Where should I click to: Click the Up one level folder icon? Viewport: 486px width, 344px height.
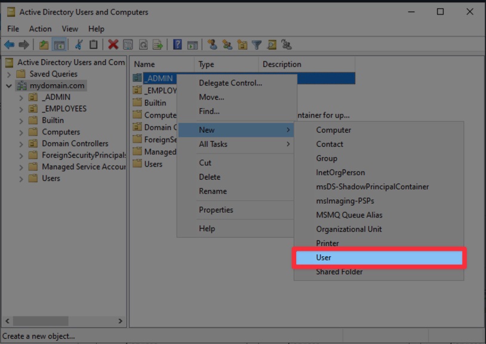tap(44, 45)
